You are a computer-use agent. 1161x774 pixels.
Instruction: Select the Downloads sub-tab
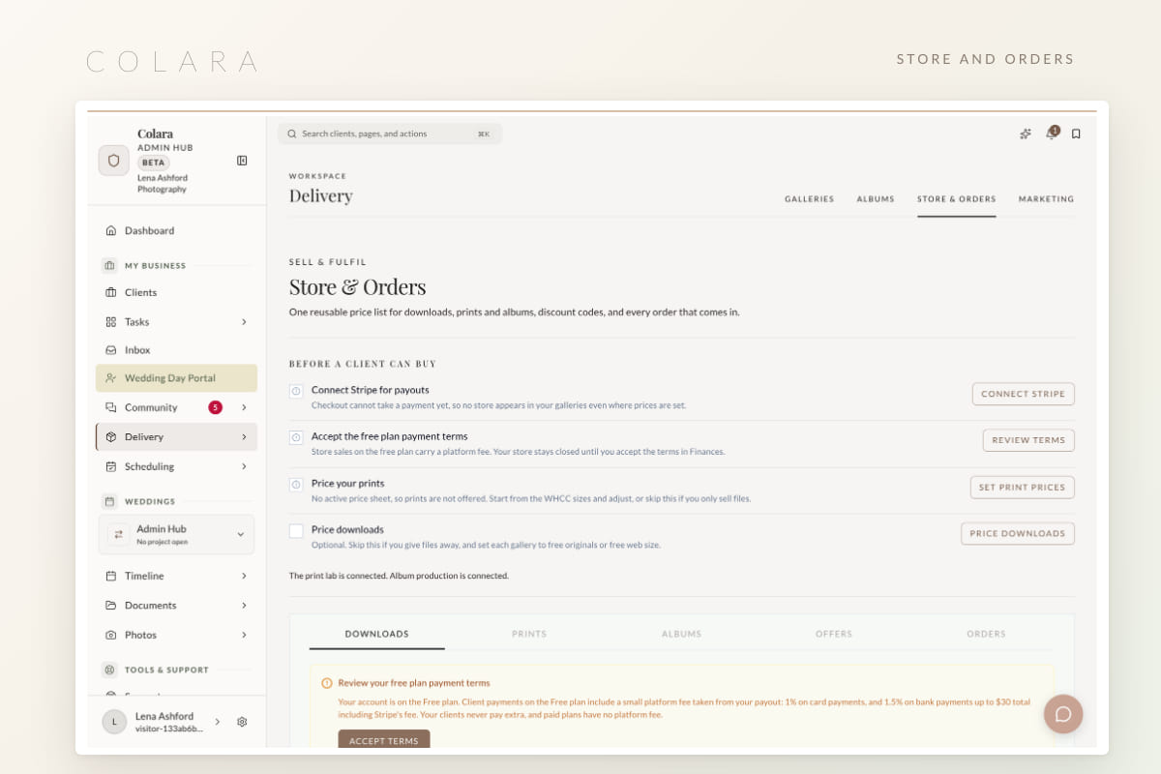(x=377, y=634)
